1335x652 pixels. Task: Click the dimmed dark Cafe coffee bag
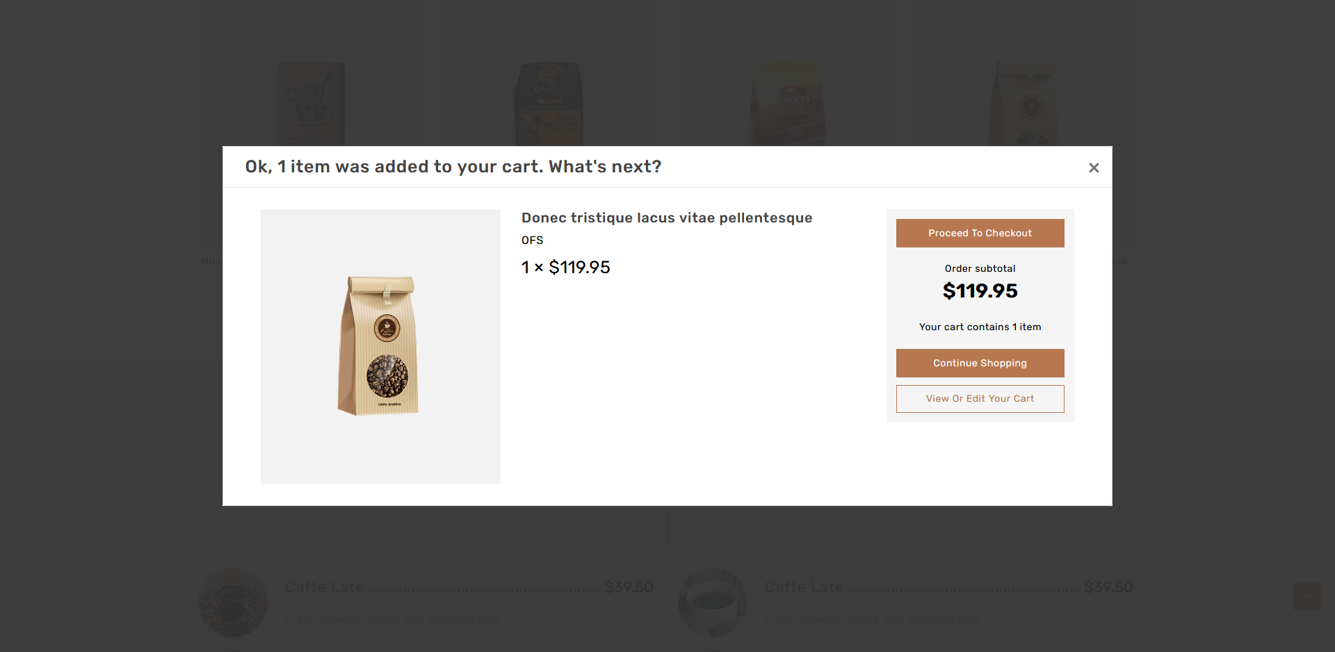point(549,103)
